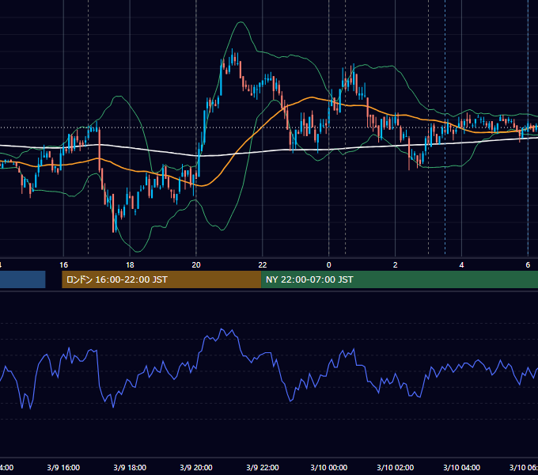Click the '3/9 16:00' date label on the bottom axis
The height and width of the screenshot is (475, 538).
point(63,467)
